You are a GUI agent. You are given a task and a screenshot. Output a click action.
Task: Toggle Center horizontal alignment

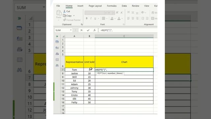(x=133, y=19)
